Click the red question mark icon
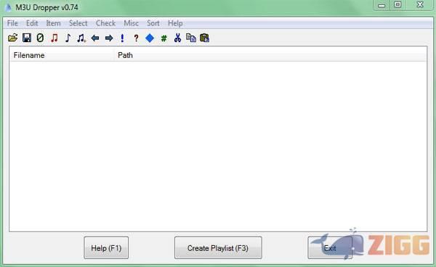This screenshot has width=436, height=267. click(136, 38)
